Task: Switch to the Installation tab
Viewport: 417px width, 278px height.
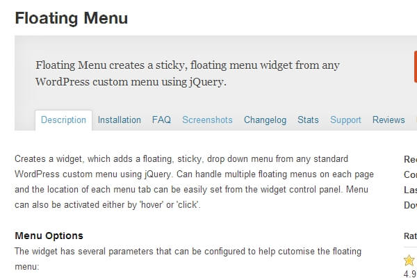Action: pos(119,120)
